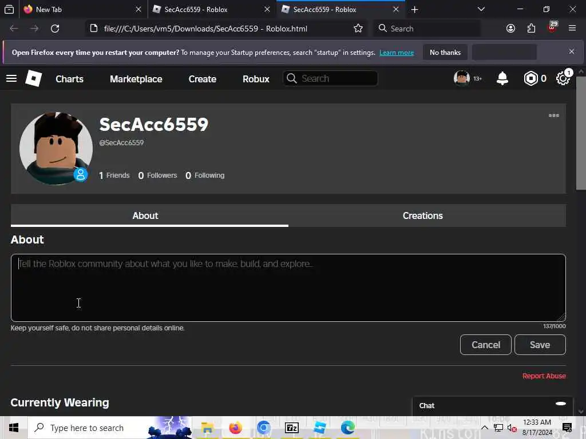Screen dimensions: 586x439
Task: Click the SecAcc6559 profile avatar picture
Action: click(x=56, y=148)
